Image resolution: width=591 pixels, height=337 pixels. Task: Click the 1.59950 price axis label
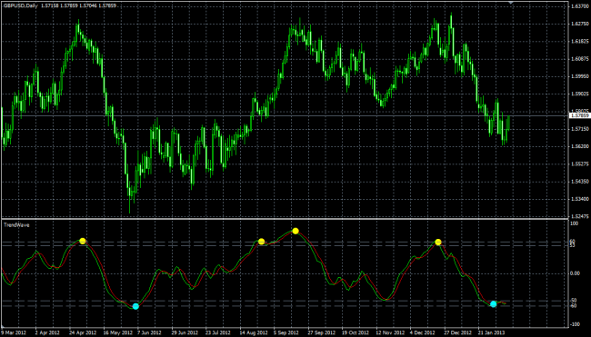click(580, 76)
